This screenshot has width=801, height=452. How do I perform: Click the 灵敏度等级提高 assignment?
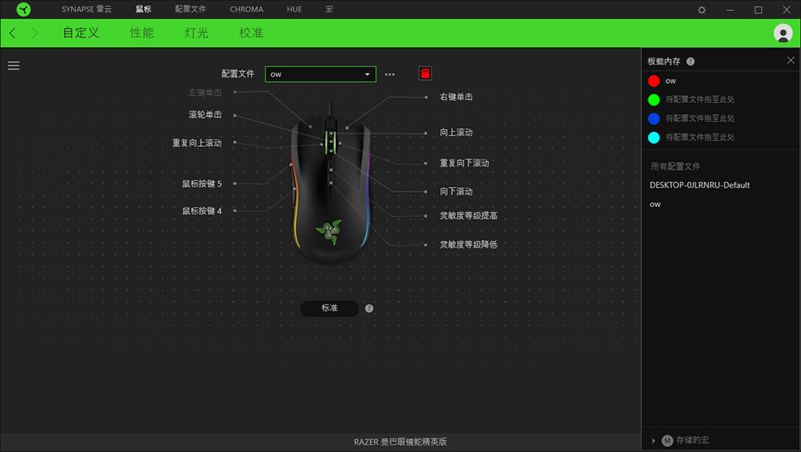click(469, 216)
